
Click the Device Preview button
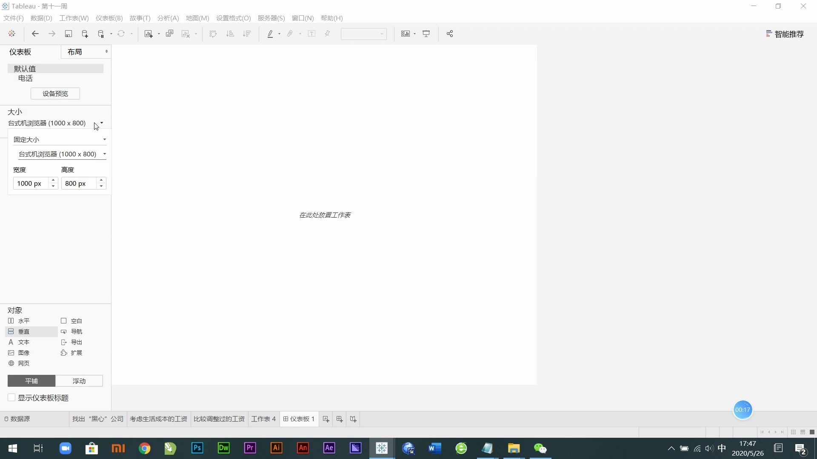pyautogui.click(x=55, y=93)
